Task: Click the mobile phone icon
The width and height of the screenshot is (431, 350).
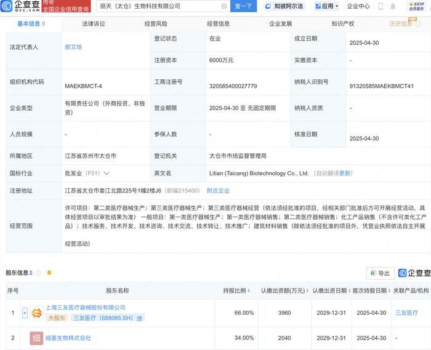Action: coord(381,6)
